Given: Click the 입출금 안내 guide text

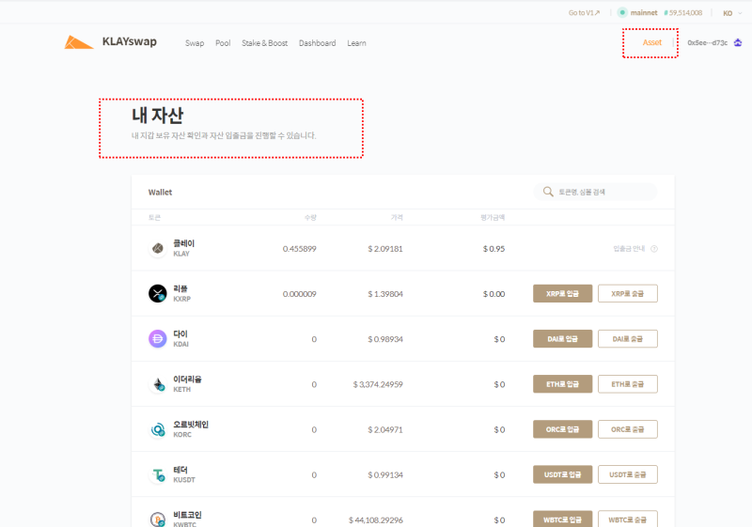Looking at the screenshot, I should click(x=629, y=249).
